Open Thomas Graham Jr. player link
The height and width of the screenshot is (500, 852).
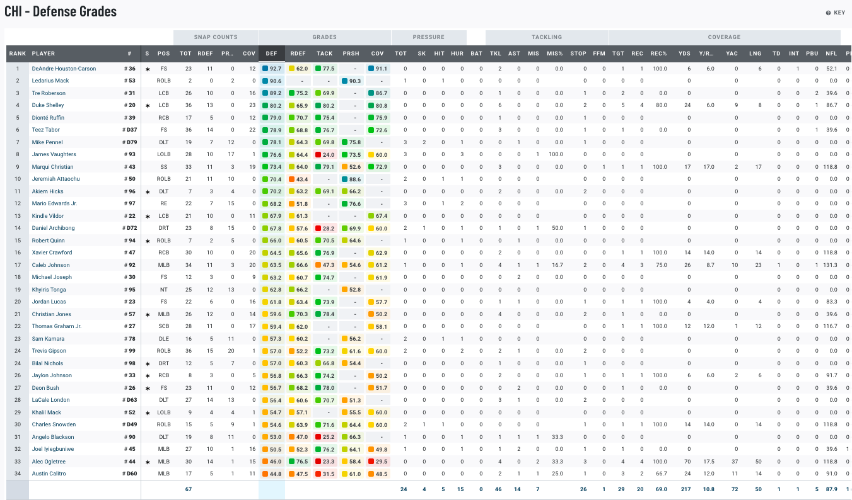[57, 326]
